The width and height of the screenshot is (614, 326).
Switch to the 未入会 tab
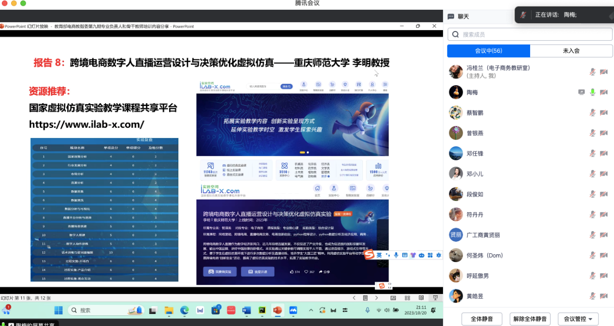tap(571, 51)
